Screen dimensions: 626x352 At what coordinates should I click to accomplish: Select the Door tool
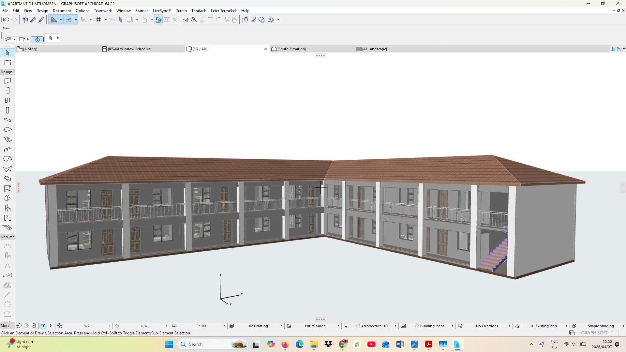click(x=7, y=91)
